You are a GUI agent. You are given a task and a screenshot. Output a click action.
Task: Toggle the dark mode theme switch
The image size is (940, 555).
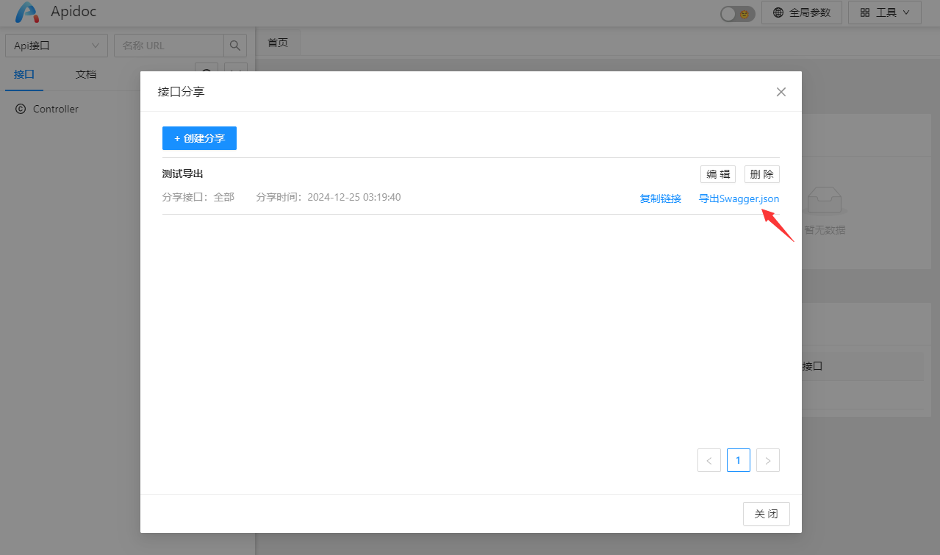pos(737,13)
